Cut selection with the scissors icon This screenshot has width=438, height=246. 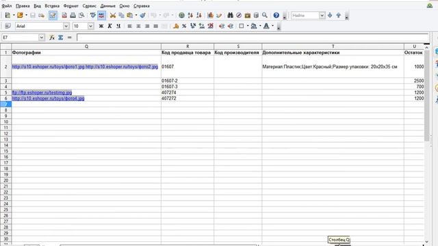(112, 15)
